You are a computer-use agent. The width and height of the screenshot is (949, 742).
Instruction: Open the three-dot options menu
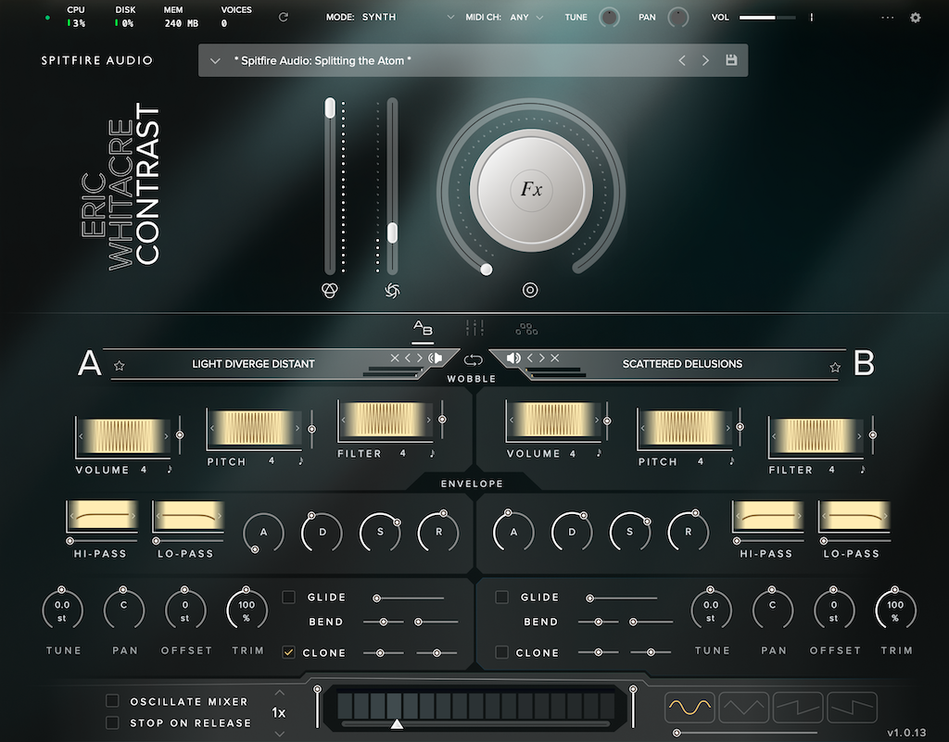(x=887, y=18)
